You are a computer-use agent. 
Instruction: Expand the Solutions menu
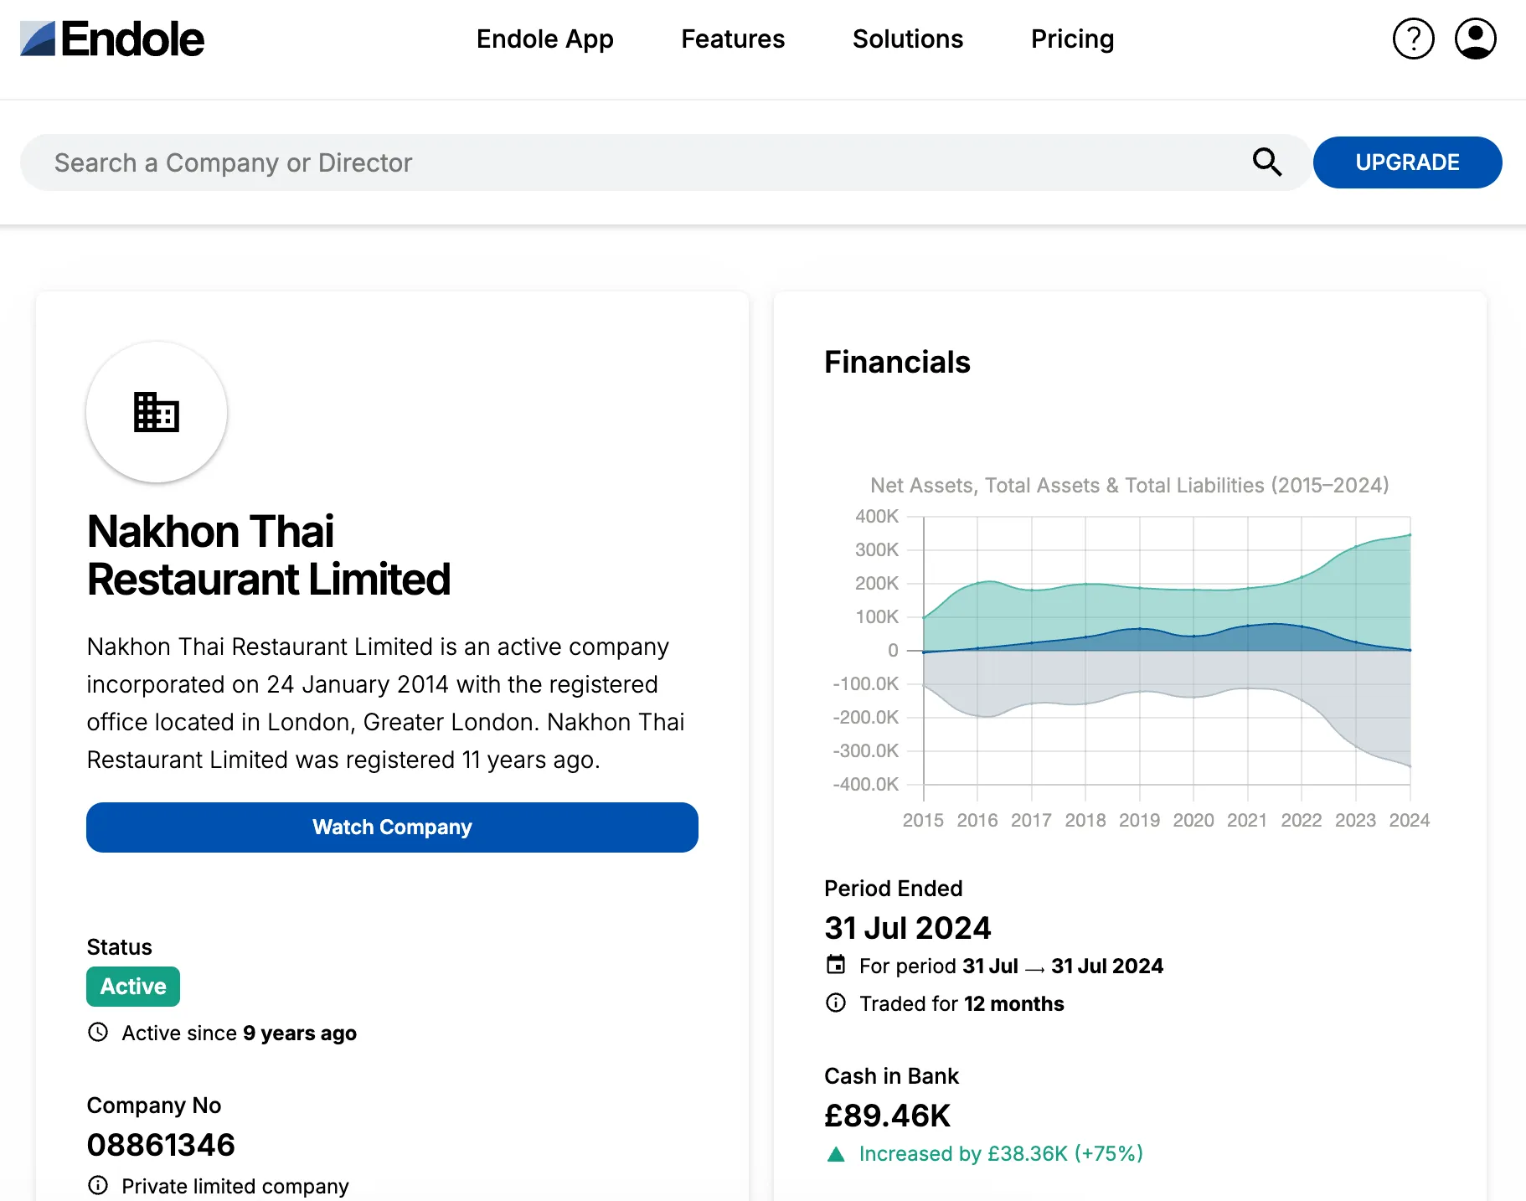pos(907,39)
